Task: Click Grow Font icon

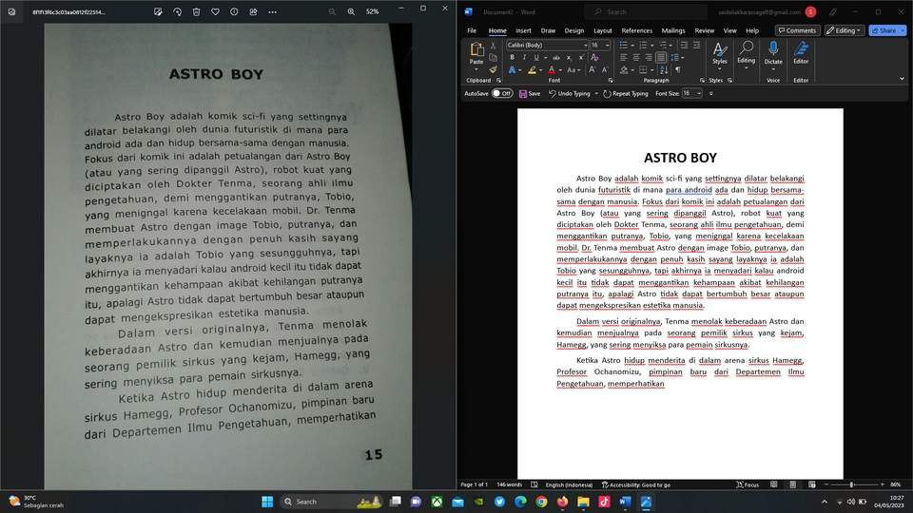Action: click(592, 69)
